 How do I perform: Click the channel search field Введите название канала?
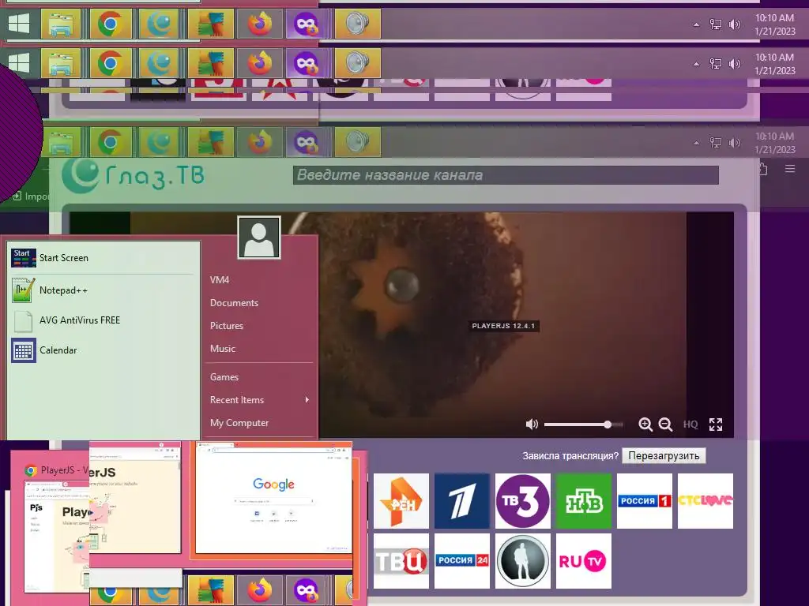(506, 175)
